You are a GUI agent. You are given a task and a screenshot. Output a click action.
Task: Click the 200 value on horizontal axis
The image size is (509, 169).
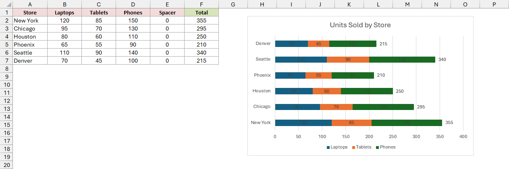(369, 137)
